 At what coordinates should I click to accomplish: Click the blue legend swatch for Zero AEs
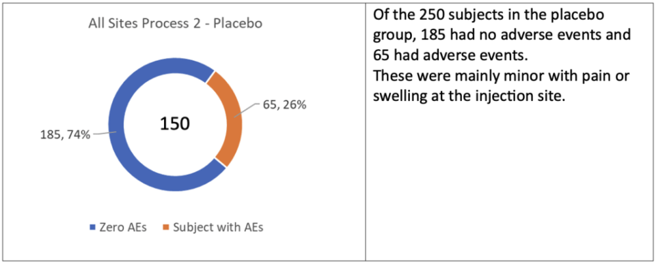pos(94,228)
